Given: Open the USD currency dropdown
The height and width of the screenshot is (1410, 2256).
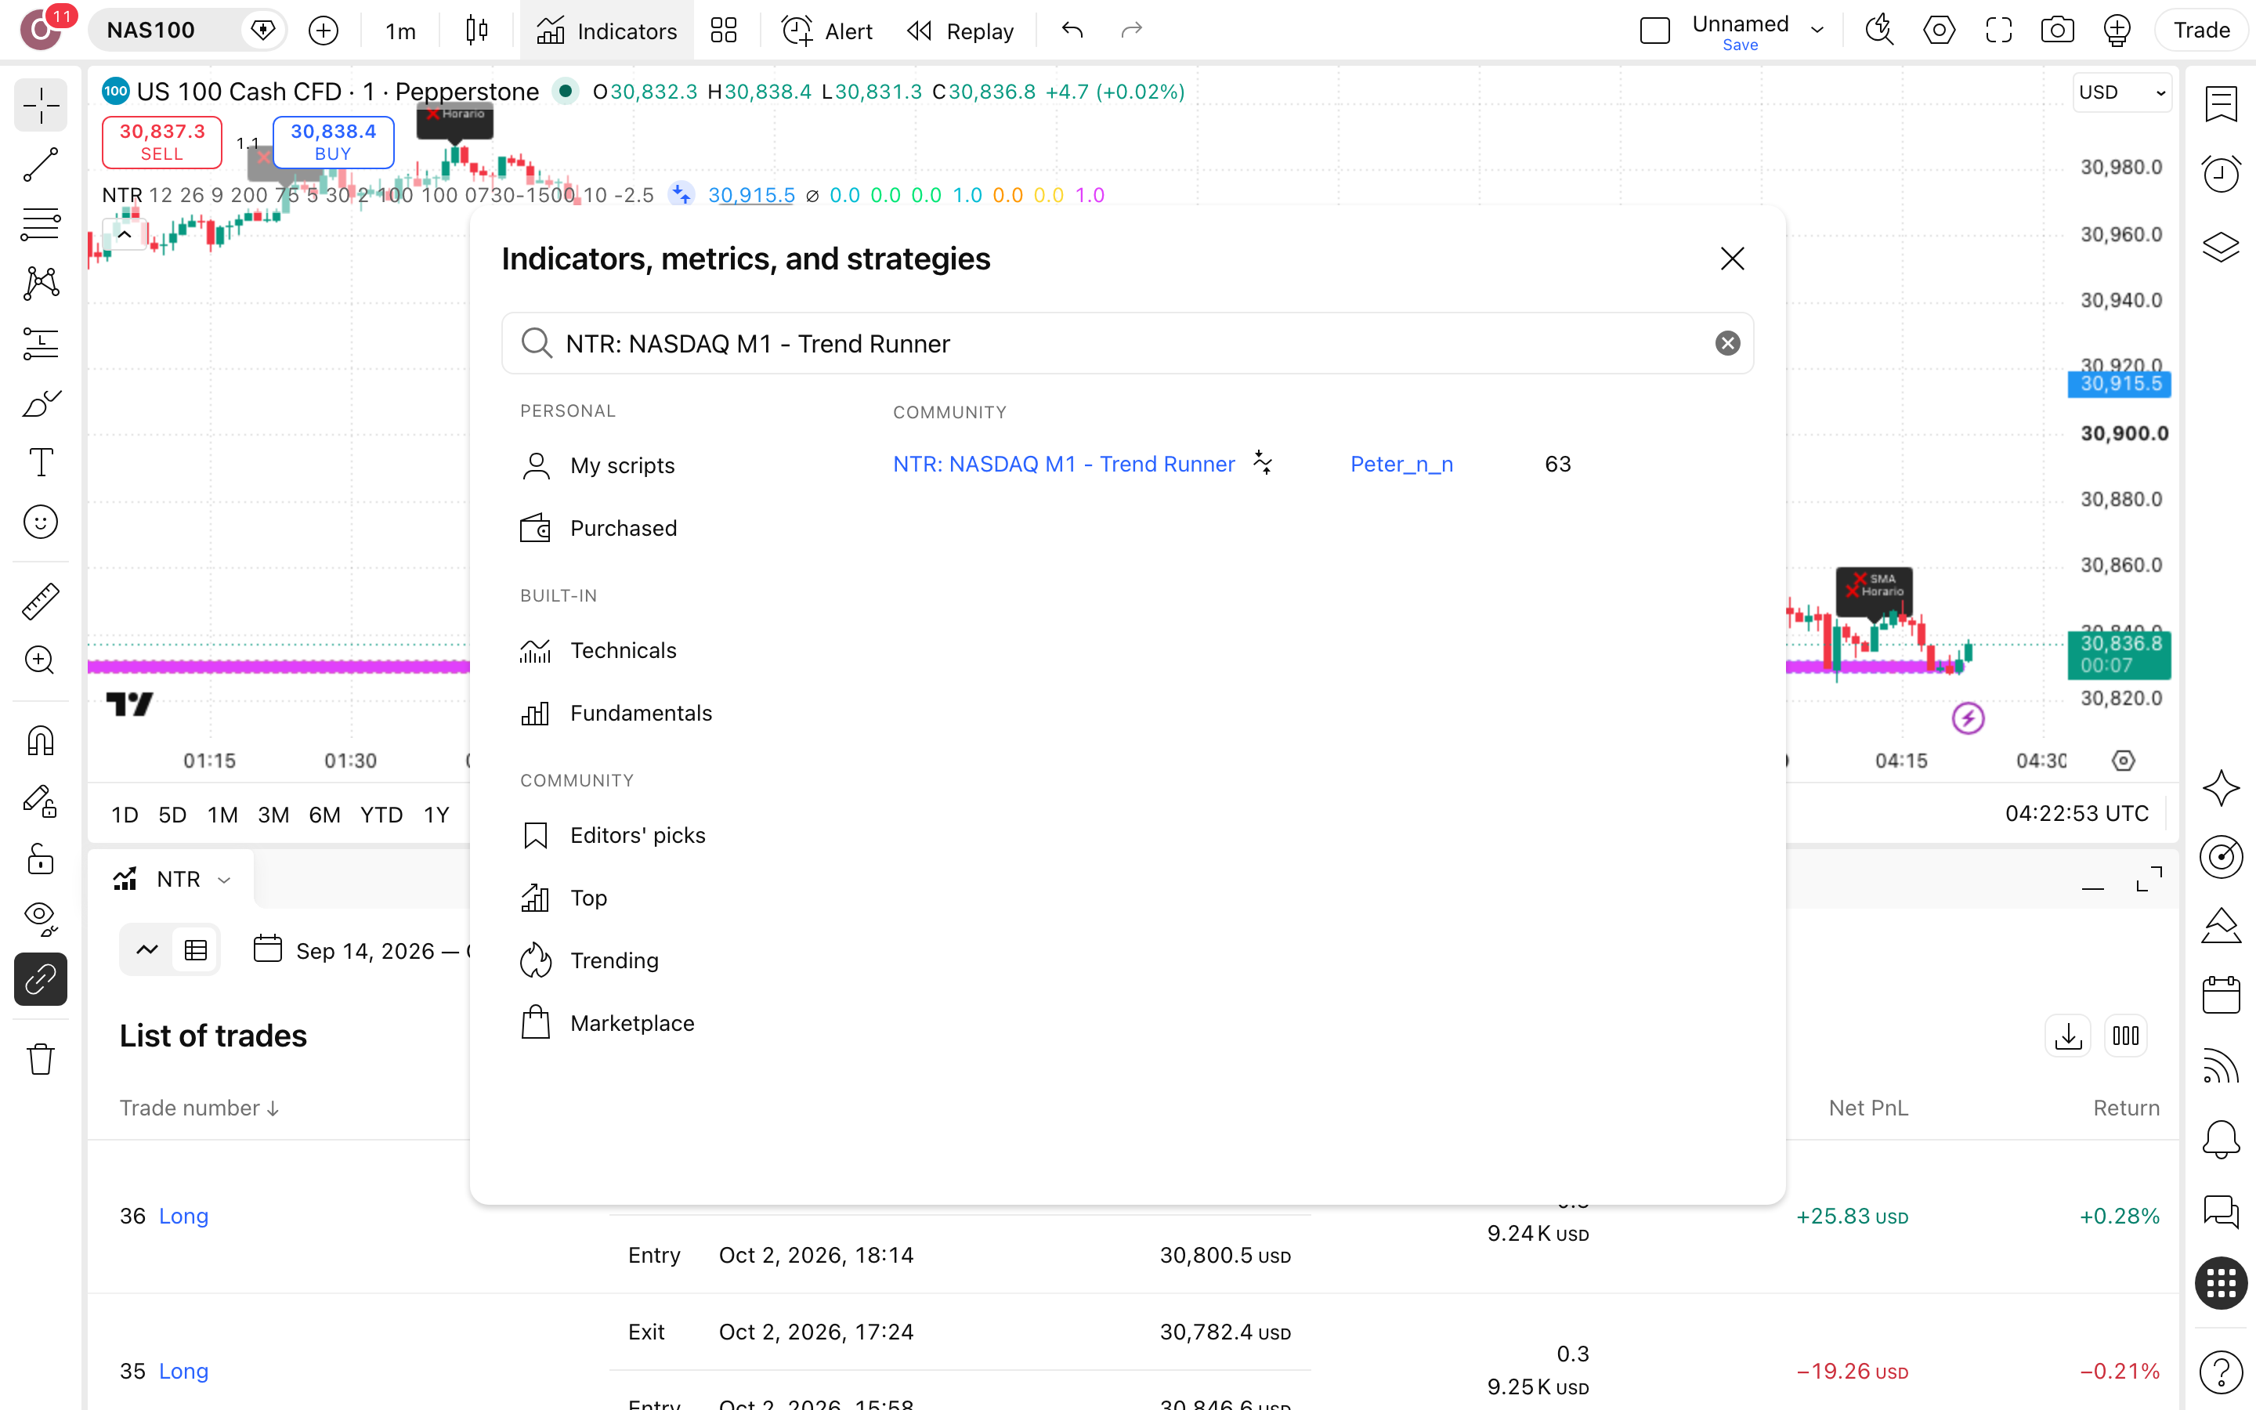Looking at the screenshot, I should coord(2122,92).
